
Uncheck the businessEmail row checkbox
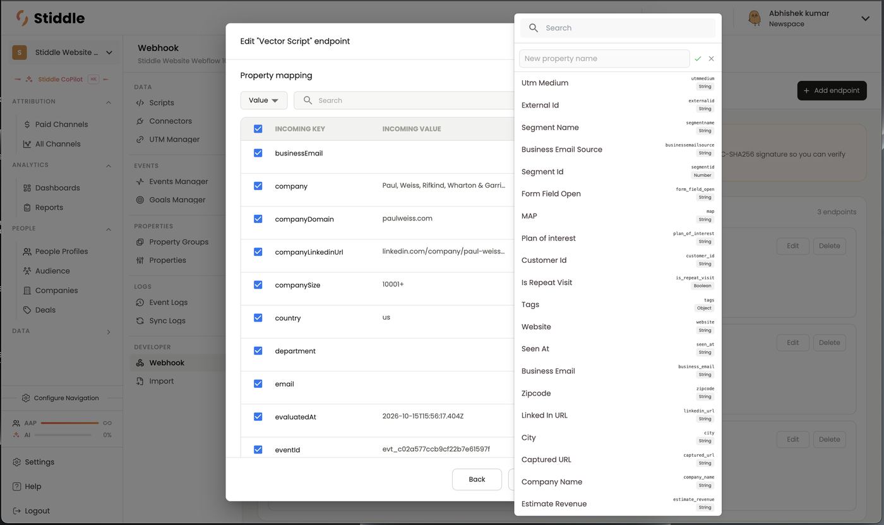[x=258, y=153]
